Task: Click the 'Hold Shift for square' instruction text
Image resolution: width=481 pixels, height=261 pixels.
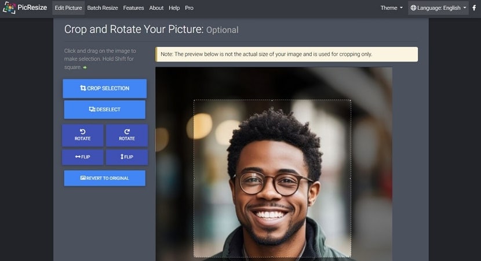Action: (99, 63)
